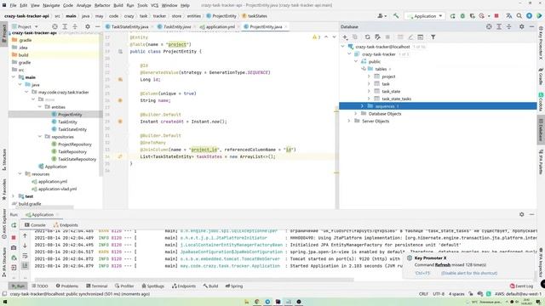Open Run panel settings gear

[x=522, y=215]
